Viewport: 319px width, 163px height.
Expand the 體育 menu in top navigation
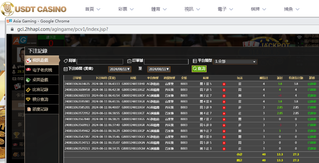click(159, 9)
